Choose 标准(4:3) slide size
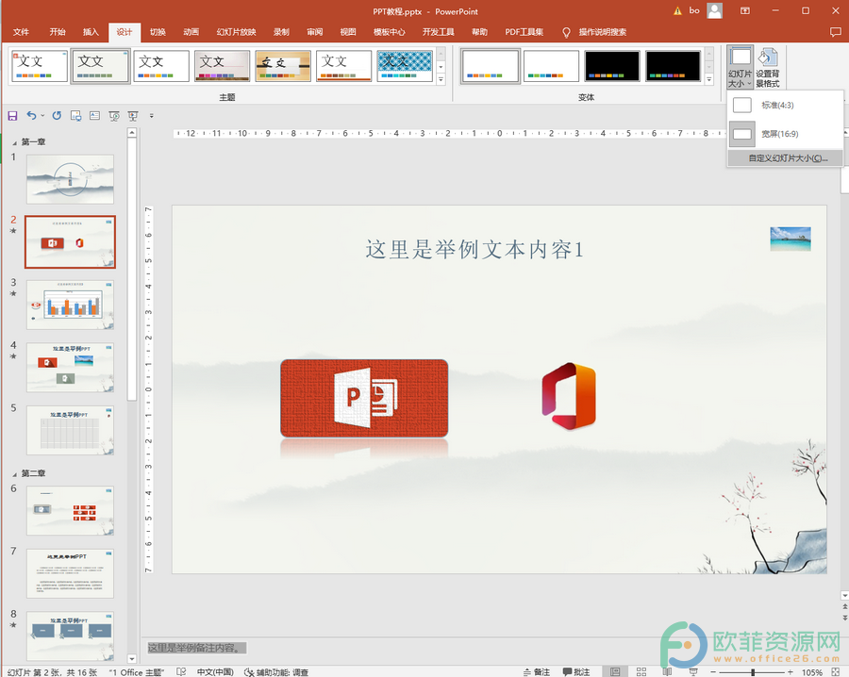Viewport: 849px width, 677px height. coord(785,105)
